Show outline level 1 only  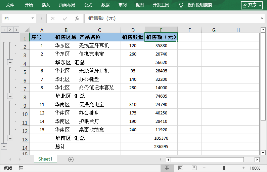click(4, 30)
